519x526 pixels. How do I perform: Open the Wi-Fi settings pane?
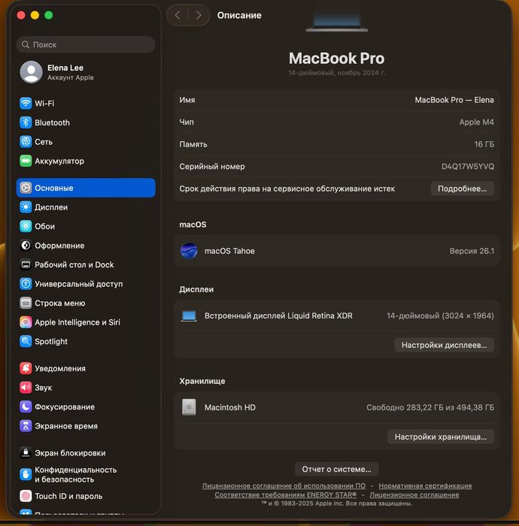click(86, 104)
